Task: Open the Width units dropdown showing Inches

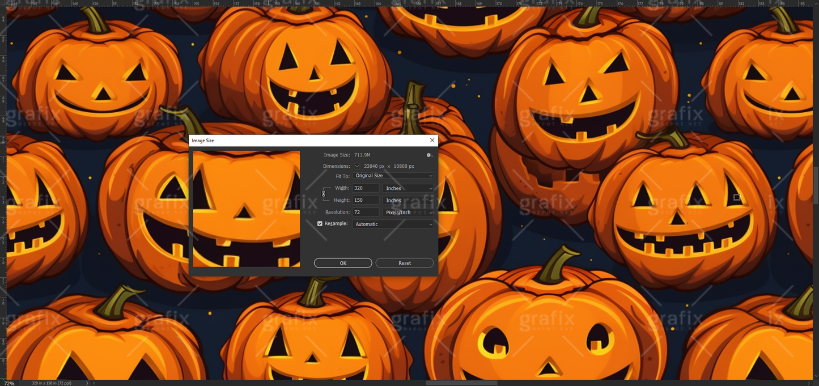Action: pyautogui.click(x=408, y=188)
